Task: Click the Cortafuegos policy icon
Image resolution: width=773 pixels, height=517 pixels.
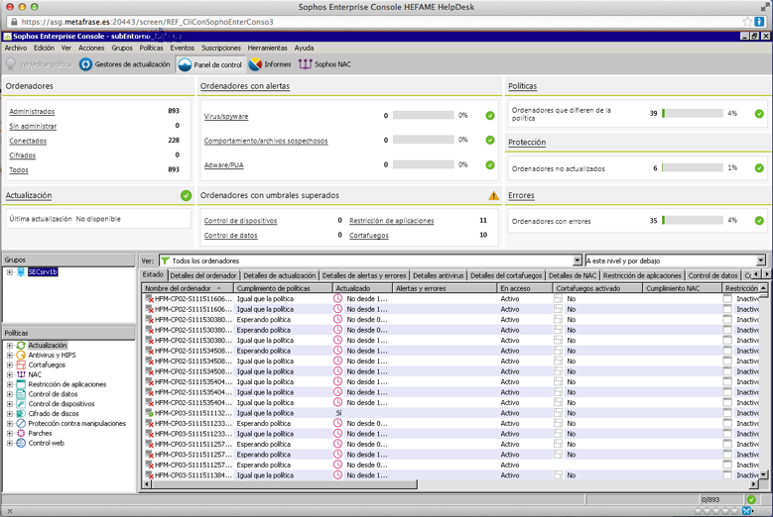Action: point(21,364)
